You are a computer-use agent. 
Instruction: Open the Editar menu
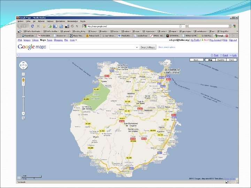pyautogui.click(x=28, y=21)
